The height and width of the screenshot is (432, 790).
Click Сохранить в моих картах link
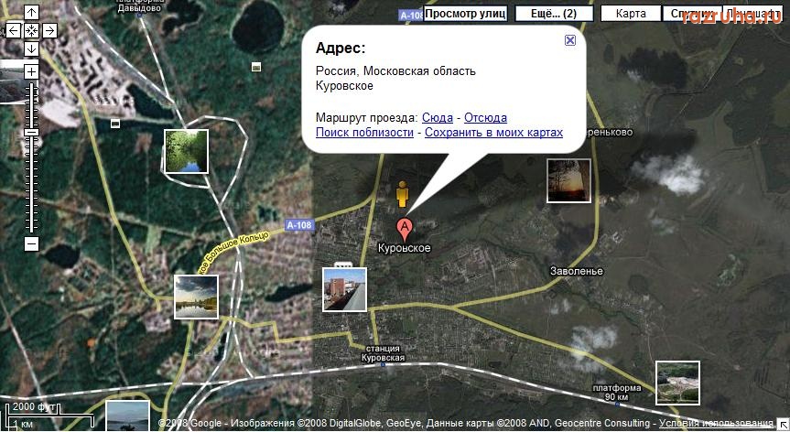[x=493, y=133]
